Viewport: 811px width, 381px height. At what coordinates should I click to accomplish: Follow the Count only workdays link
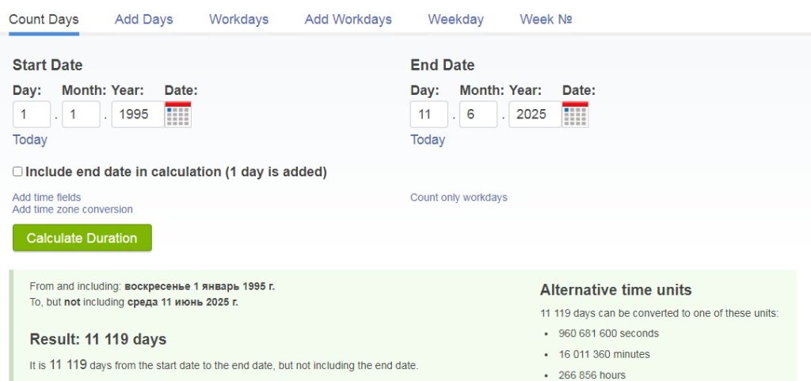459,197
